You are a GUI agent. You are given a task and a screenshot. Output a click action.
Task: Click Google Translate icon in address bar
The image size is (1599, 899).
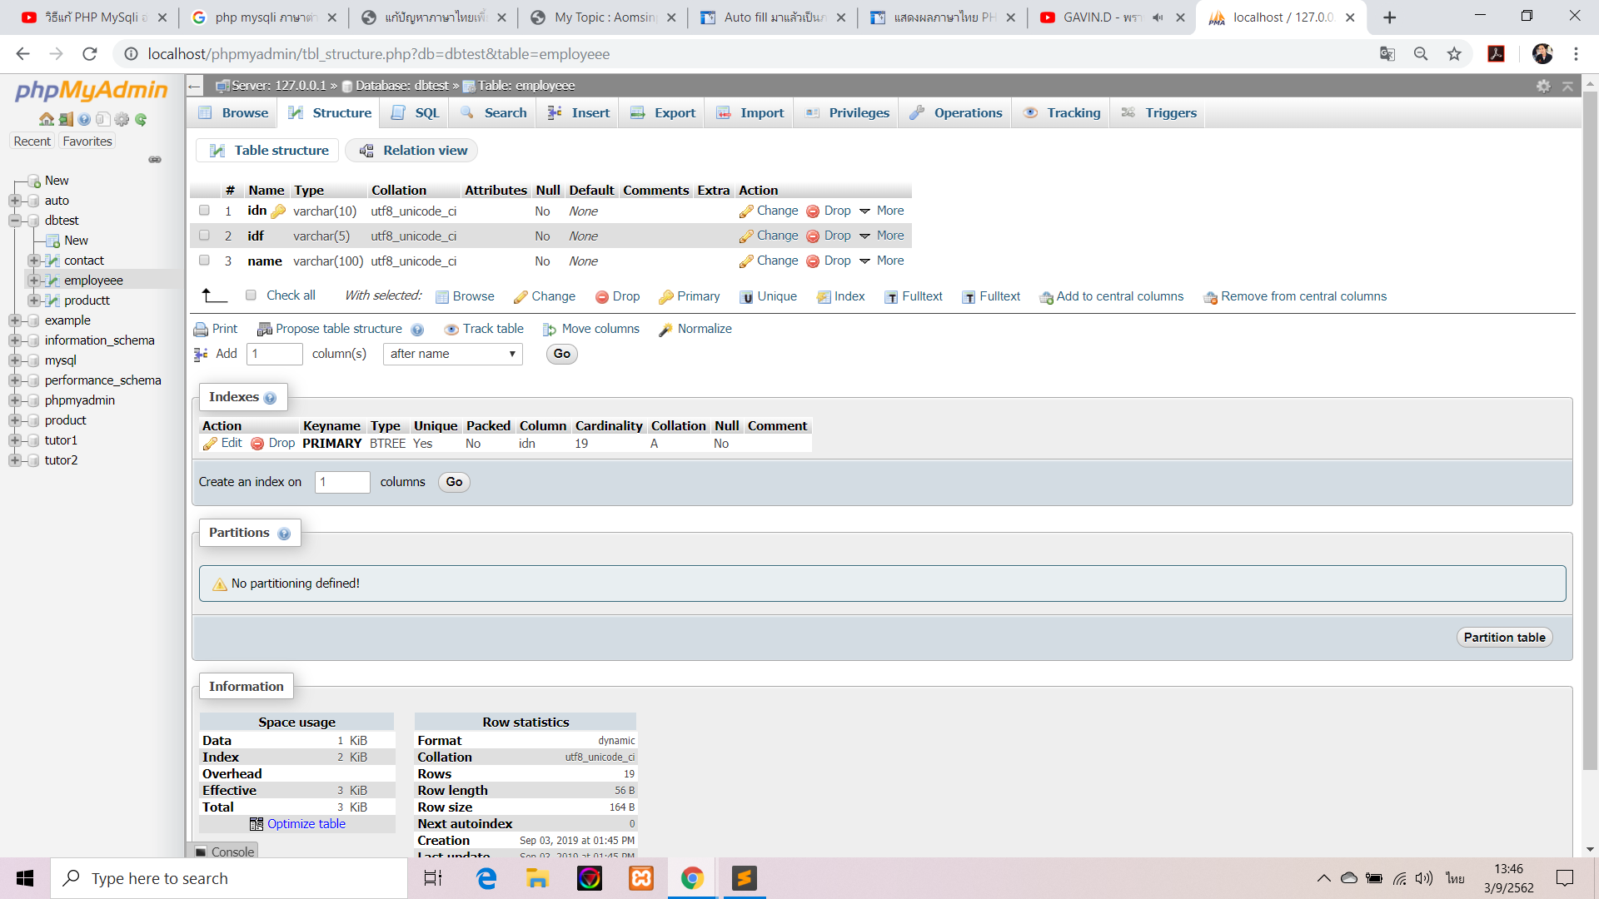click(x=1387, y=54)
